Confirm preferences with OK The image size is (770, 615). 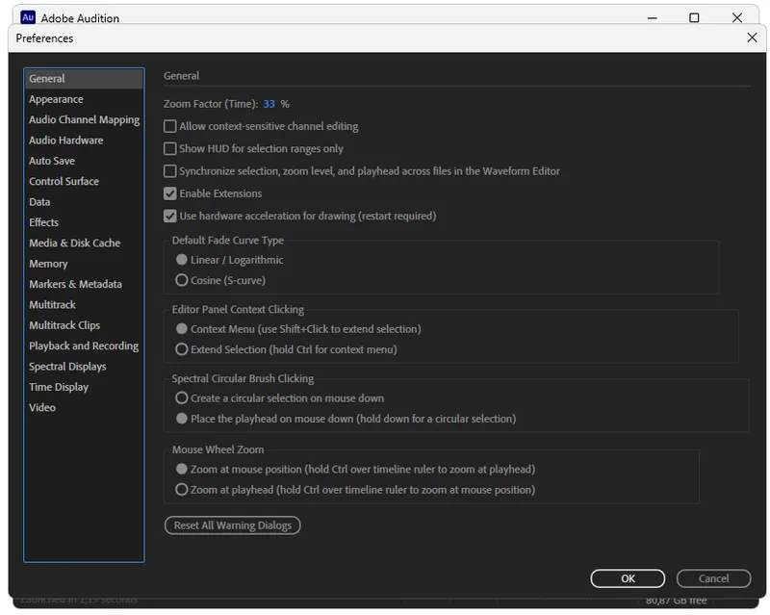(x=628, y=578)
